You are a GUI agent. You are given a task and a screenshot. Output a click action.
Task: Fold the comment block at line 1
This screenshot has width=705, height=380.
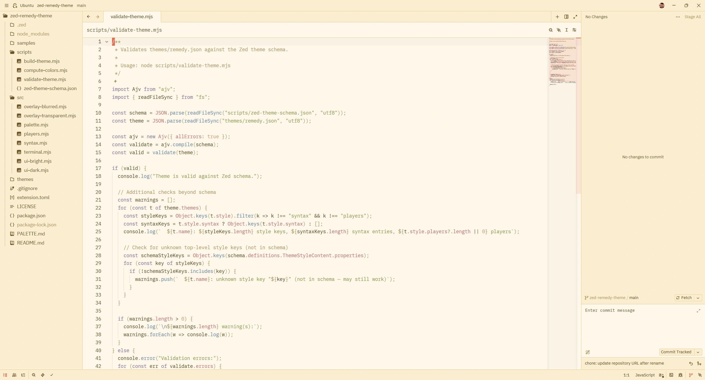click(x=107, y=42)
